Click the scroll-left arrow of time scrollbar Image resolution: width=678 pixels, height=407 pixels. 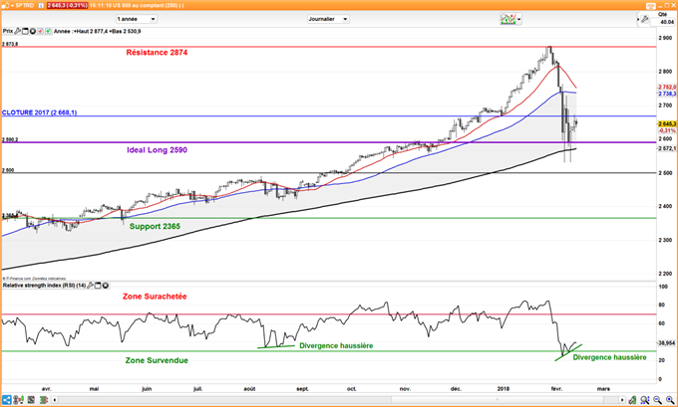coord(55,400)
